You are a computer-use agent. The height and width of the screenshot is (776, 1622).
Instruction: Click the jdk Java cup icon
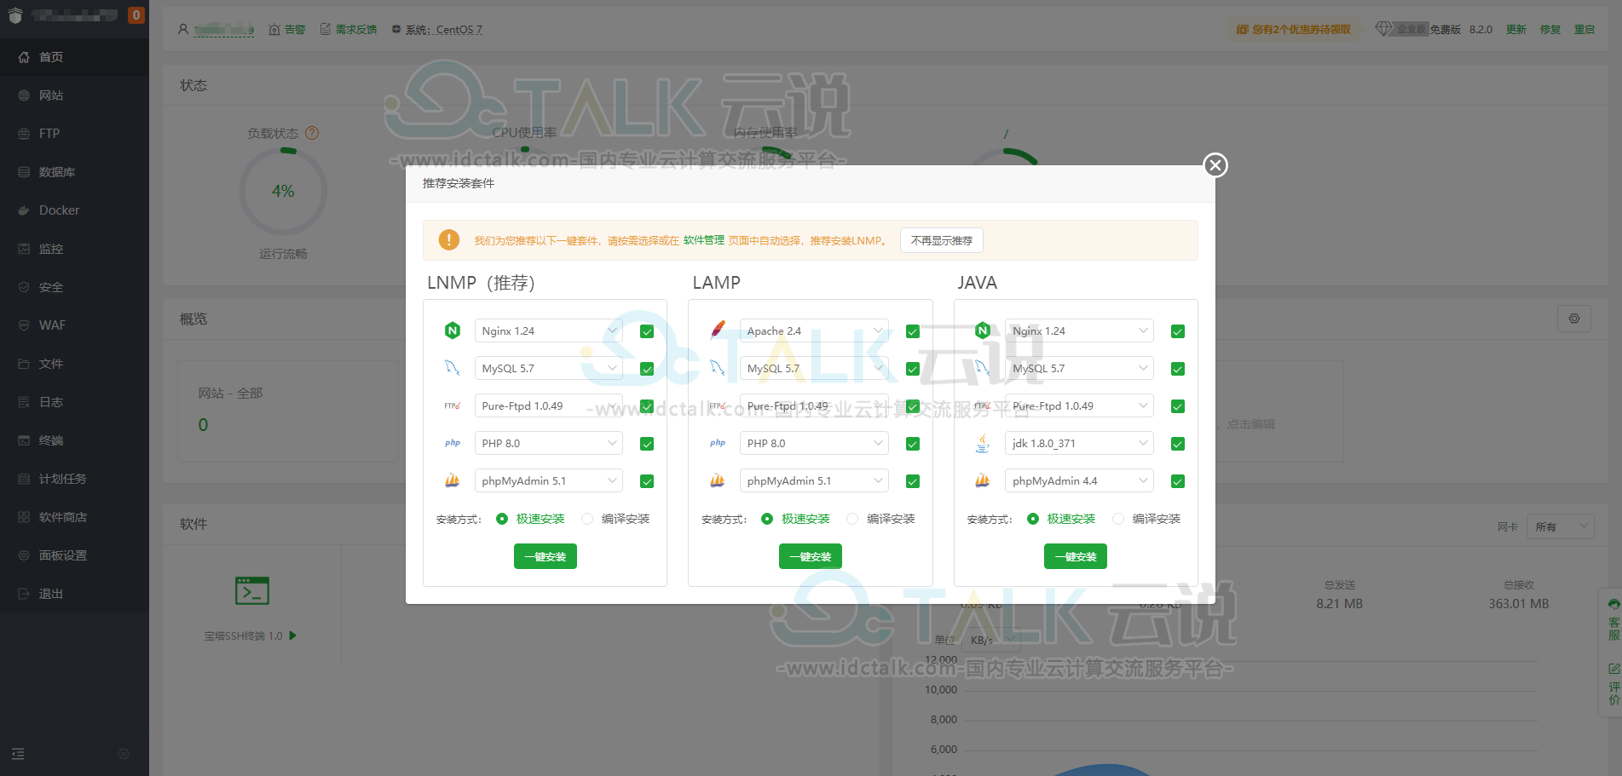[983, 443]
